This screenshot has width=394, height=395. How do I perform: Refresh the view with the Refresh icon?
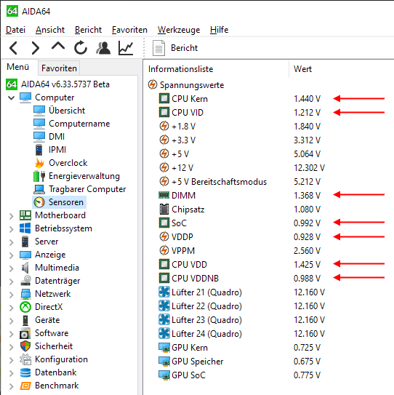(81, 47)
